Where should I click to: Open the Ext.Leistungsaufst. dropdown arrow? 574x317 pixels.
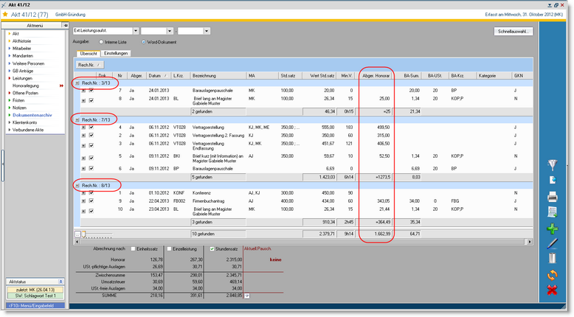pos(136,31)
